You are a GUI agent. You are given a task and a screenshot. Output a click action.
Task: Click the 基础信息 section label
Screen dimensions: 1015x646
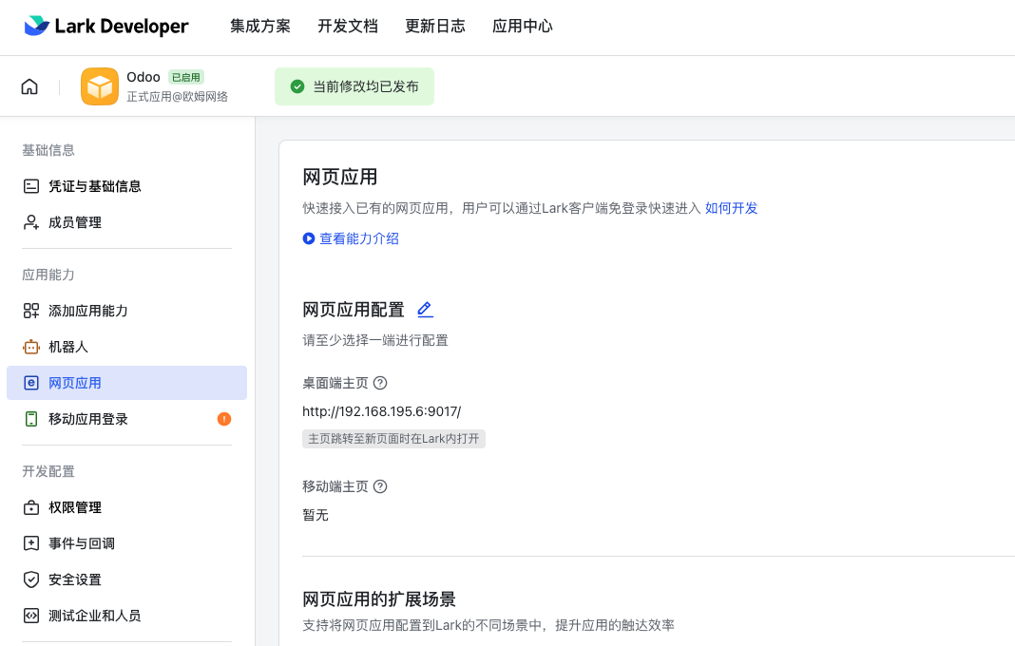[x=48, y=150]
